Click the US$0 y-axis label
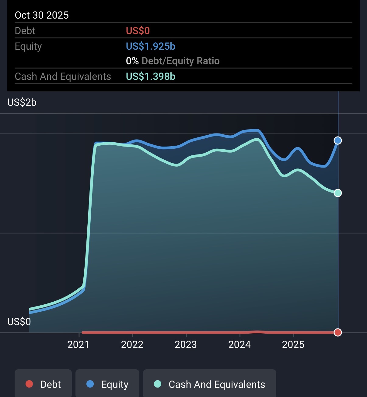 (x=19, y=322)
